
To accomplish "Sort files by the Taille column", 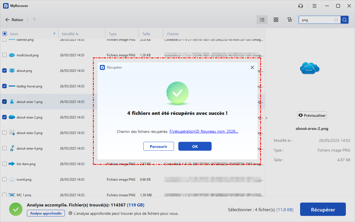I will coord(146,34).
